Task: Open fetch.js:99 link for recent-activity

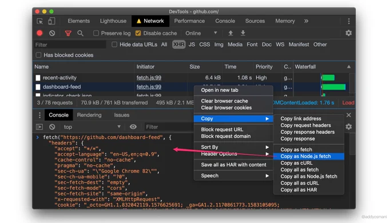Action: pyautogui.click(x=149, y=78)
